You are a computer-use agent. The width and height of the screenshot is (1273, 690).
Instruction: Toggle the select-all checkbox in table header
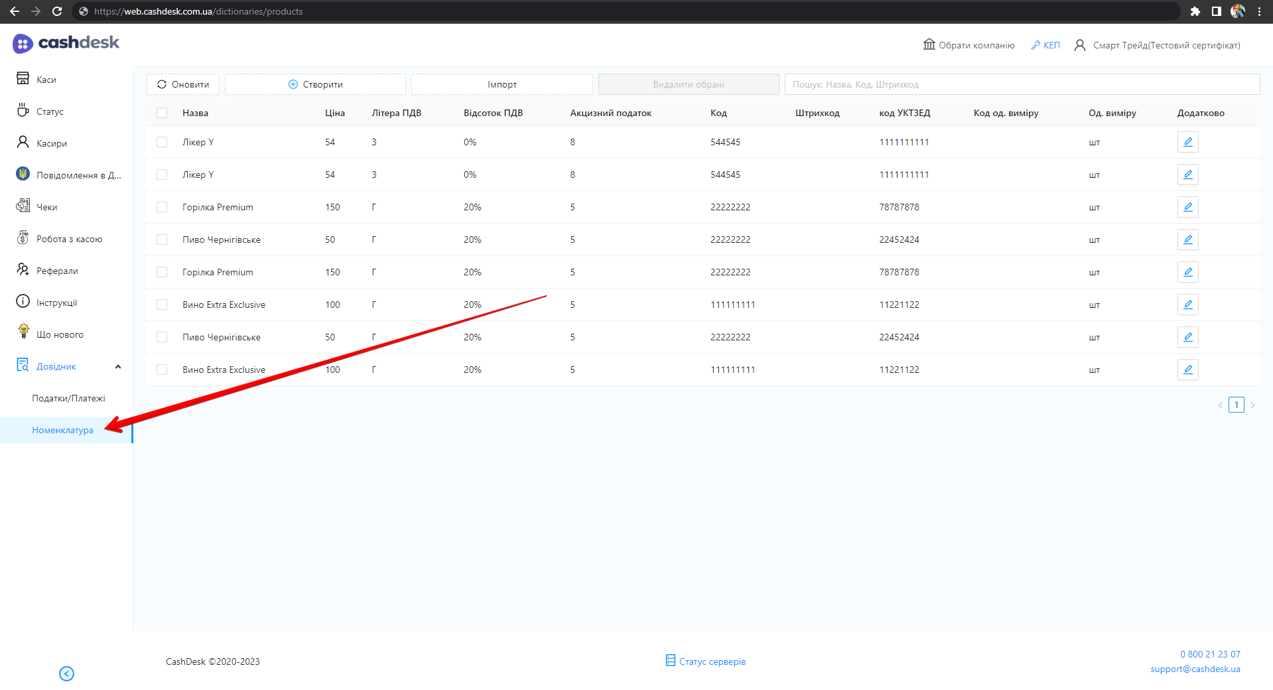point(162,113)
